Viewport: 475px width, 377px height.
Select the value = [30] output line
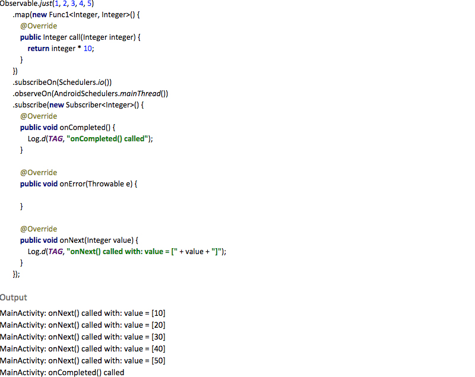(83, 337)
